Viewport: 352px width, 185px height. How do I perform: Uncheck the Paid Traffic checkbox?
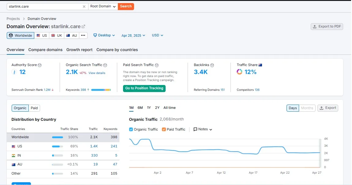point(164,129)
